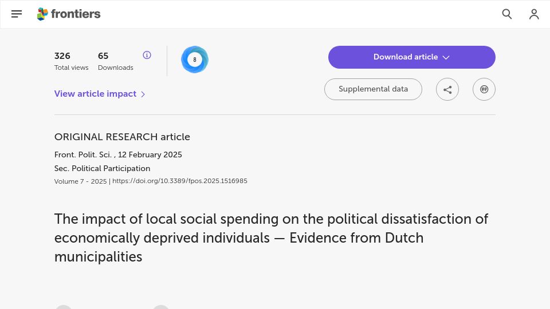Open the user account icon
Screen dimensions: 550x309
click(x=534, y=14)
